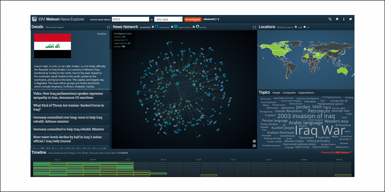Select 'Arabian Peninsula' topic
Image resolution: width=385 pixels, height=192 pixels.
tap(281, 132)
